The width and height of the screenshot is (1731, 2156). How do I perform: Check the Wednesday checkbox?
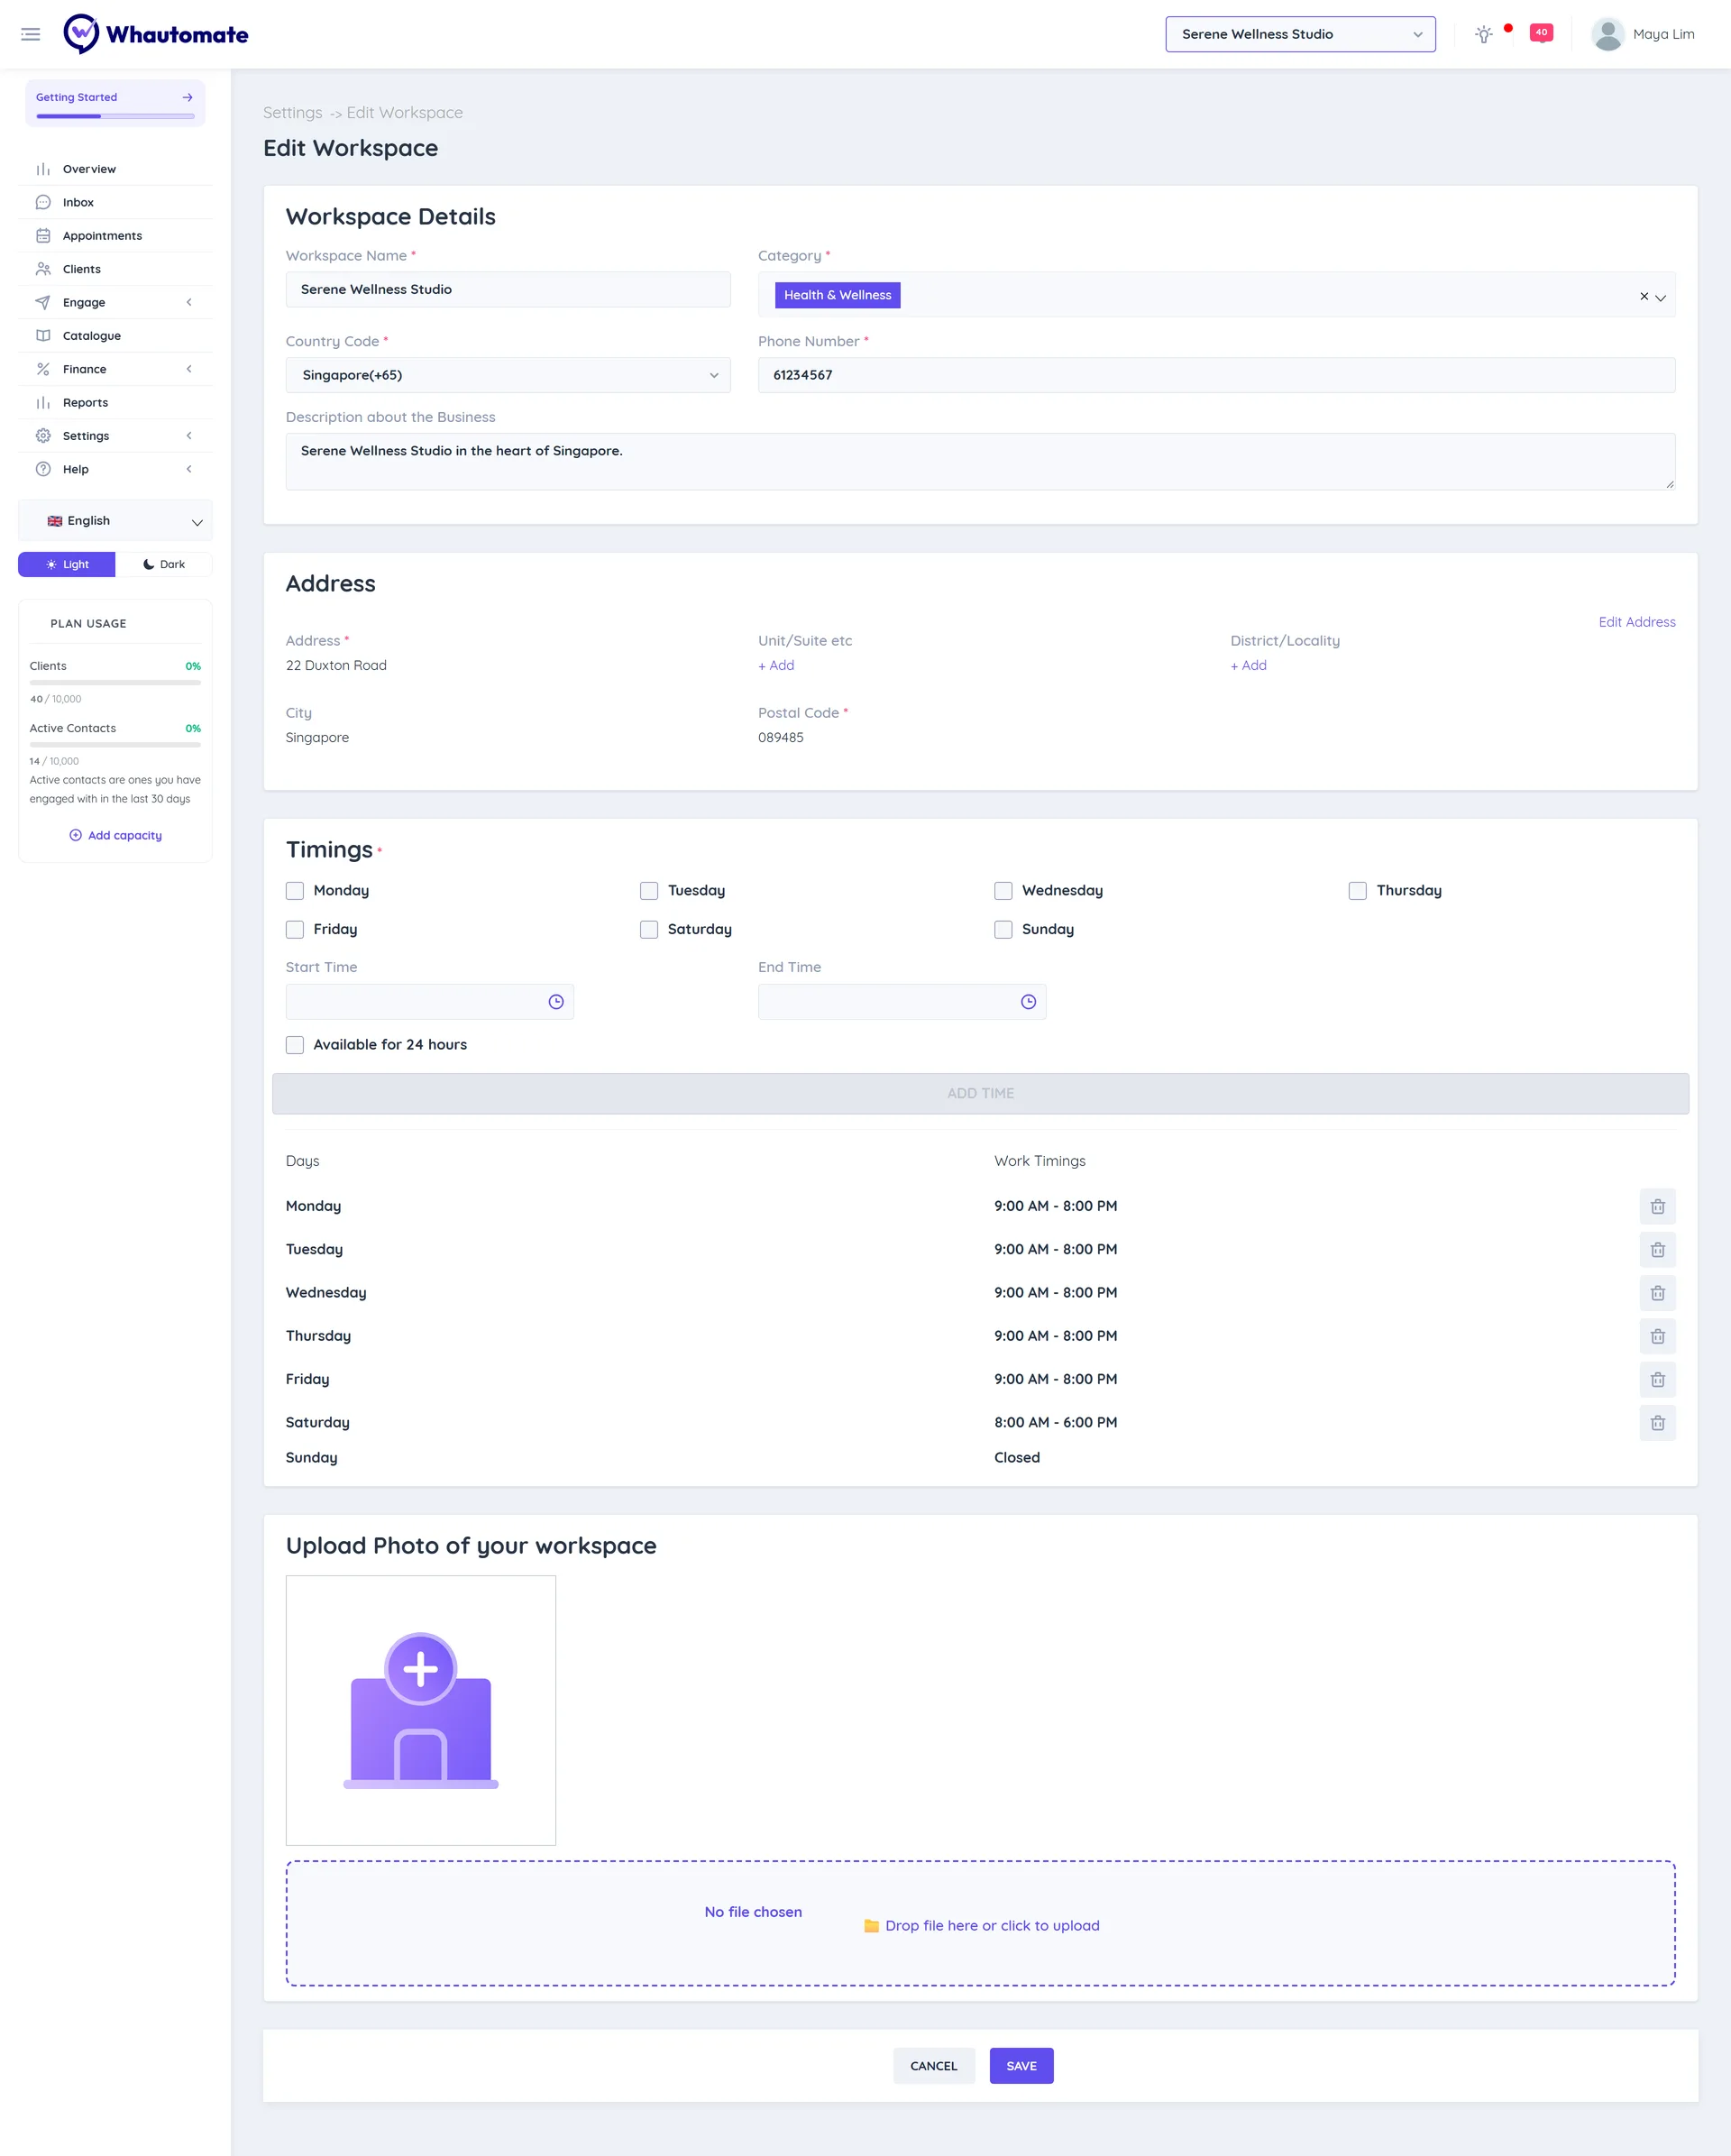pyautogui.click(x=1003, y=891)
